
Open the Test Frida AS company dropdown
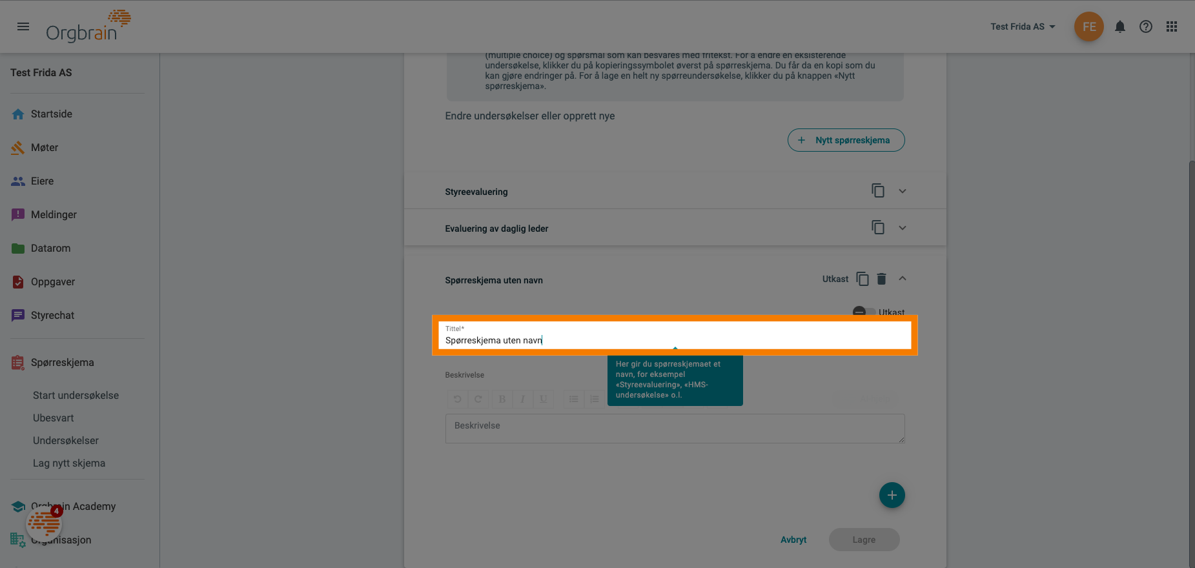coord(1023,26)
